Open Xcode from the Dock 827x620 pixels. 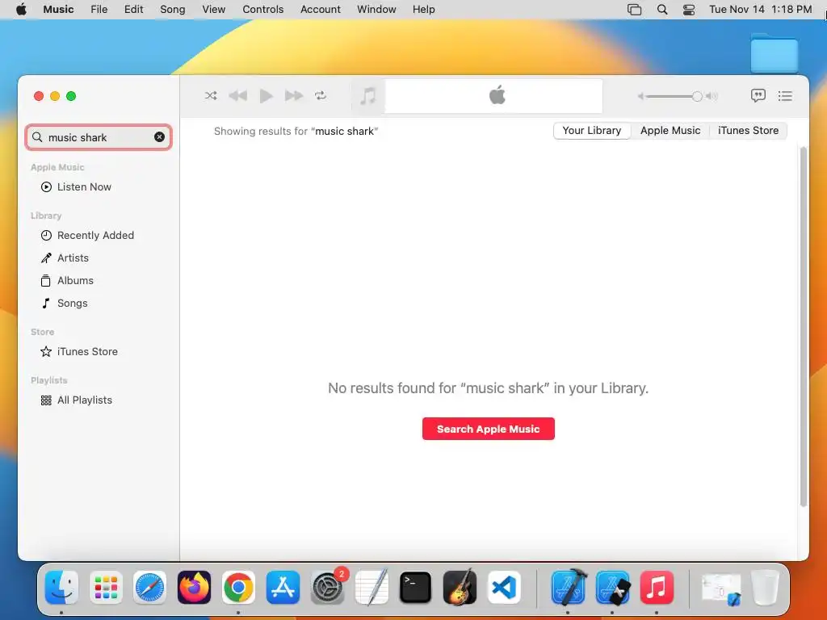(568, 588)
